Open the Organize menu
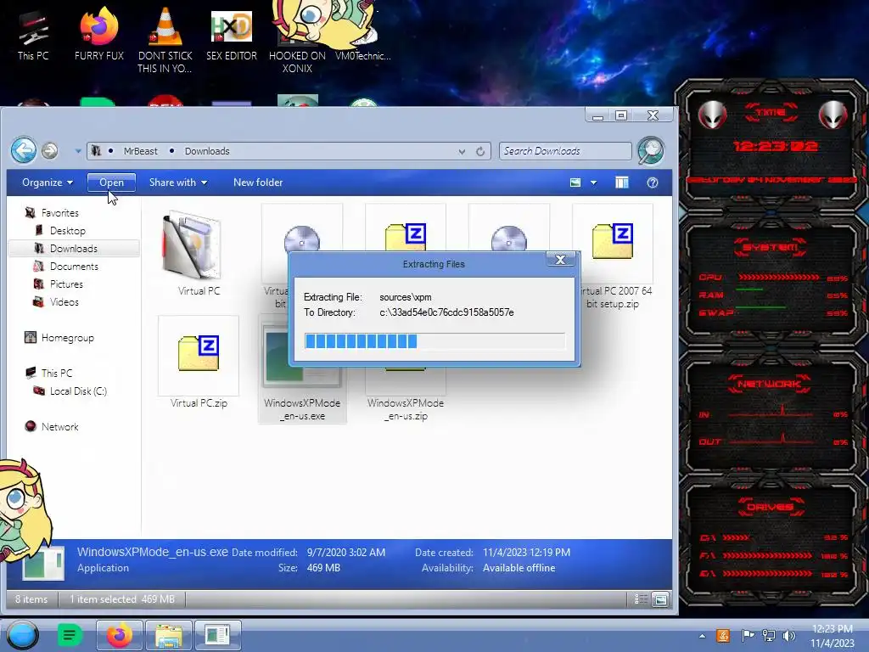The width and height of the screenshot is (869, 652). pyautogui.click(x=48, y=183)
